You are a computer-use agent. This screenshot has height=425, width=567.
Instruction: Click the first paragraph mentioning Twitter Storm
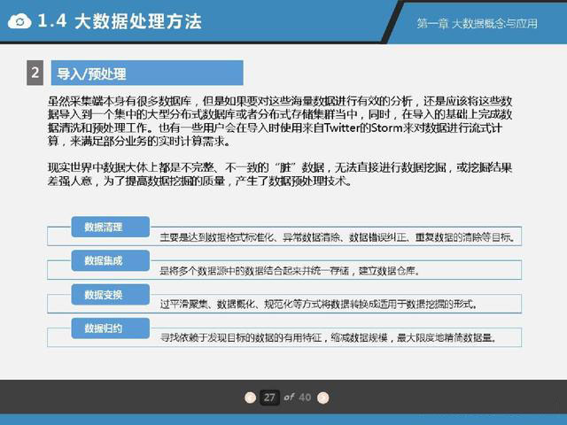(283, 121)
